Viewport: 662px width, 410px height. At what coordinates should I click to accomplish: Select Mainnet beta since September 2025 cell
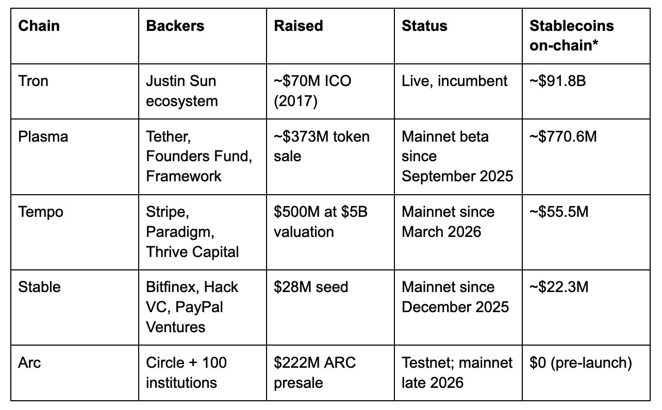[458, 157]
